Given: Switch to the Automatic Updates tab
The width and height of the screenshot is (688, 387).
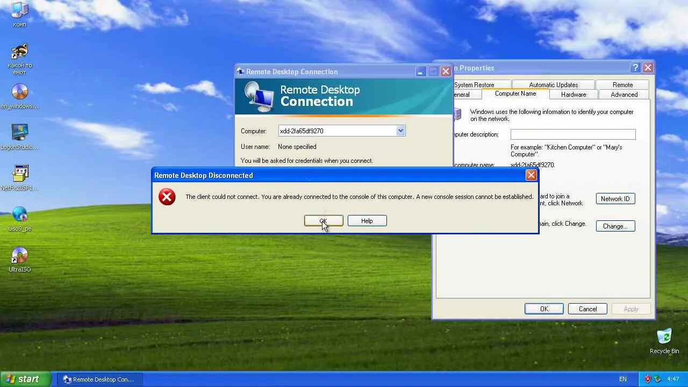Looking at the screenshot, I should click(x=553, y=85).
